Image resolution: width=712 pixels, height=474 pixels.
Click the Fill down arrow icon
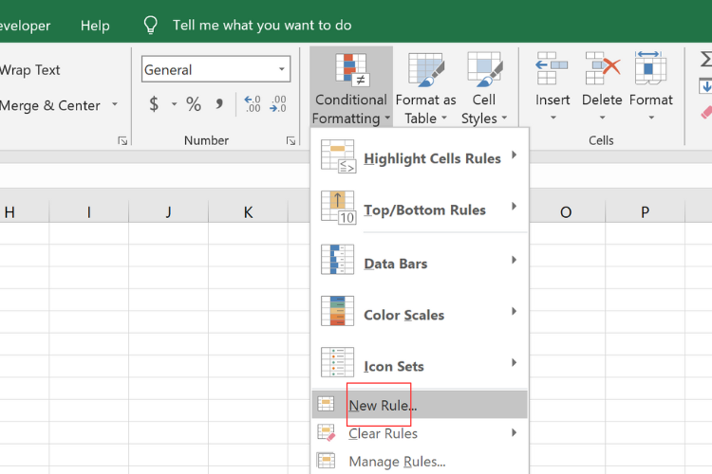[705, 86]
